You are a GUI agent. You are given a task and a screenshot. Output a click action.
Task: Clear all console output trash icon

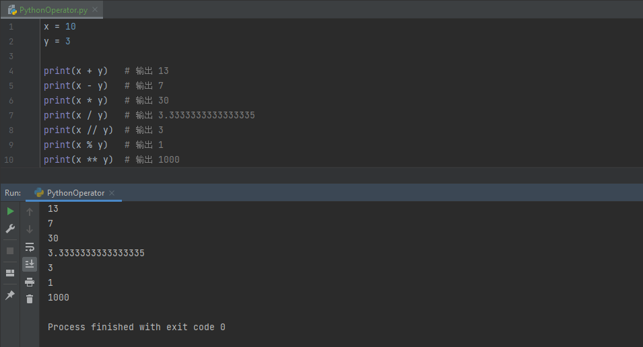(30, 299)
